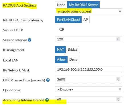Click the Accounting Interim Interval field showing 60
Image resolution: width=128 pixels, height=105 pixels.
88,99
